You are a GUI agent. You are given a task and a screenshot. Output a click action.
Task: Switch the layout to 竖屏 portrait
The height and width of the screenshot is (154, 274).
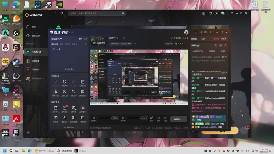pos(85,39)
